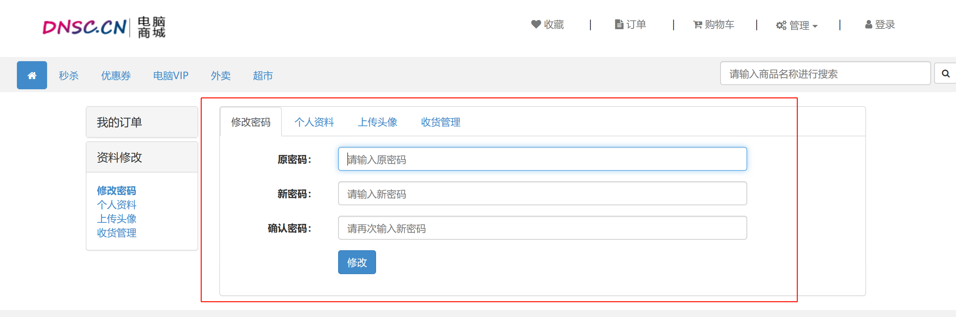Click the heart icon beside 收藏

[536, 24]
